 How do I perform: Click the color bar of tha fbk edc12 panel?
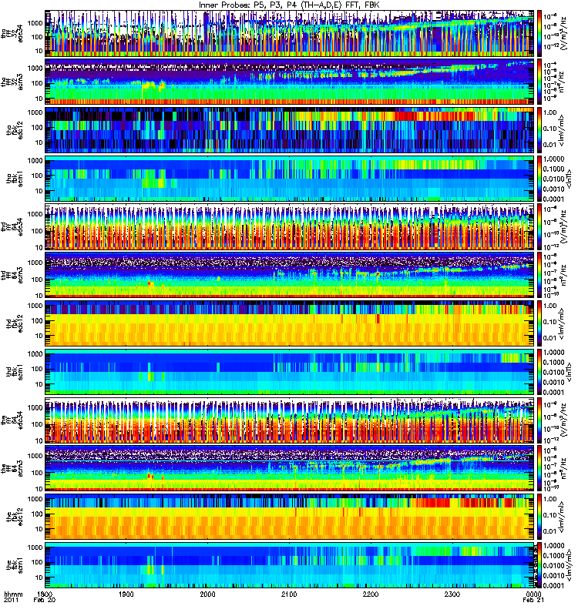[540, 129]
